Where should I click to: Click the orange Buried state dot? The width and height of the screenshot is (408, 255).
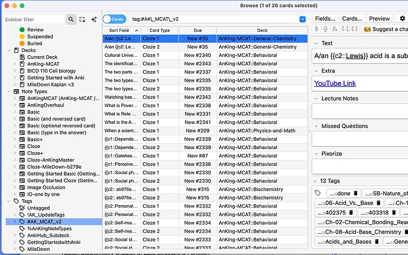pos(22,43)
